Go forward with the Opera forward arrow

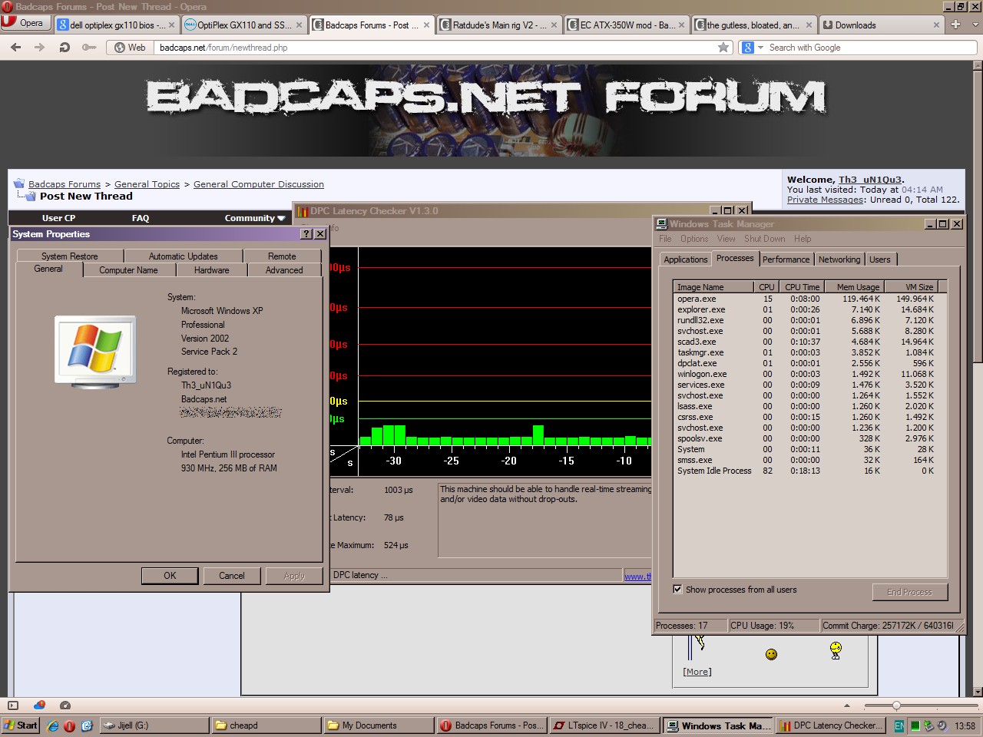[40, 48]
